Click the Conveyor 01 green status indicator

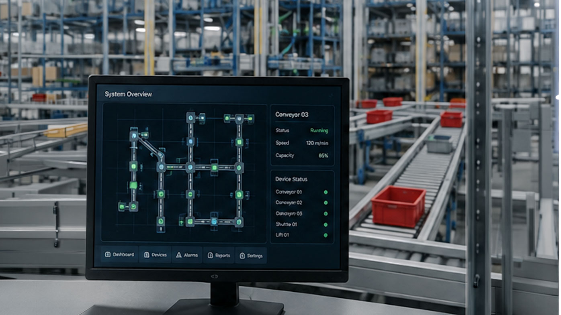326,192
